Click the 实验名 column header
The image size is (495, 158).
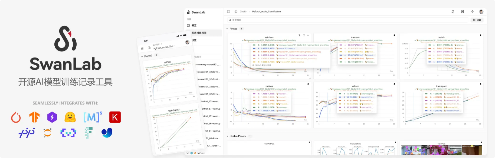pyautogui.click(x=198, y=57)
